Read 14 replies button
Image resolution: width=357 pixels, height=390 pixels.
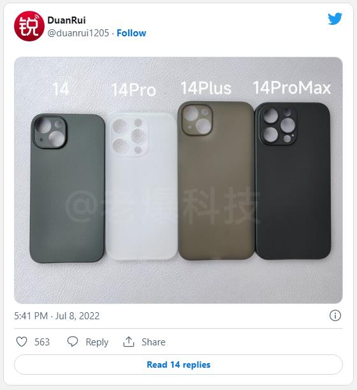point(178,365)
